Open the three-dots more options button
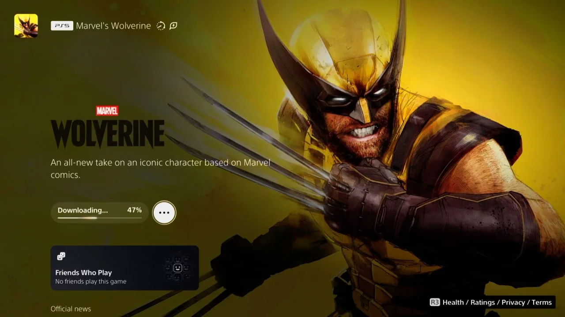 tap(164, 213)
